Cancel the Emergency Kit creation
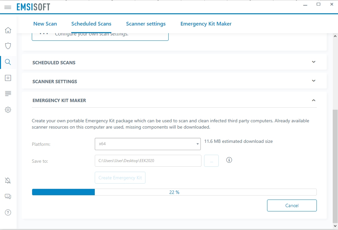The image size is (338, 230). coord(292,205)
